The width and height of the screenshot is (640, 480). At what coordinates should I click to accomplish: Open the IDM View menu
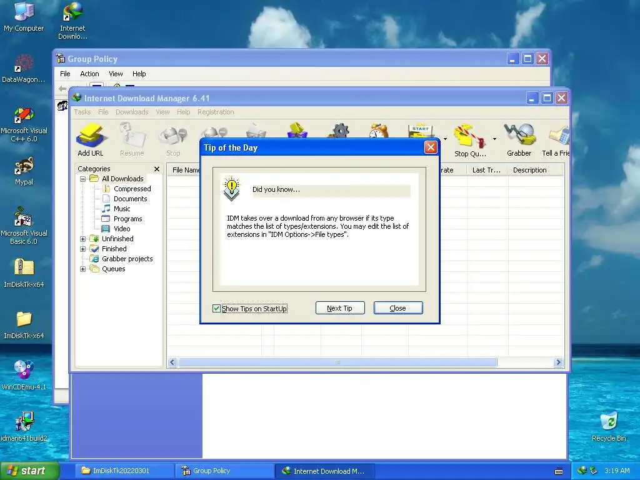pos(162,112)
